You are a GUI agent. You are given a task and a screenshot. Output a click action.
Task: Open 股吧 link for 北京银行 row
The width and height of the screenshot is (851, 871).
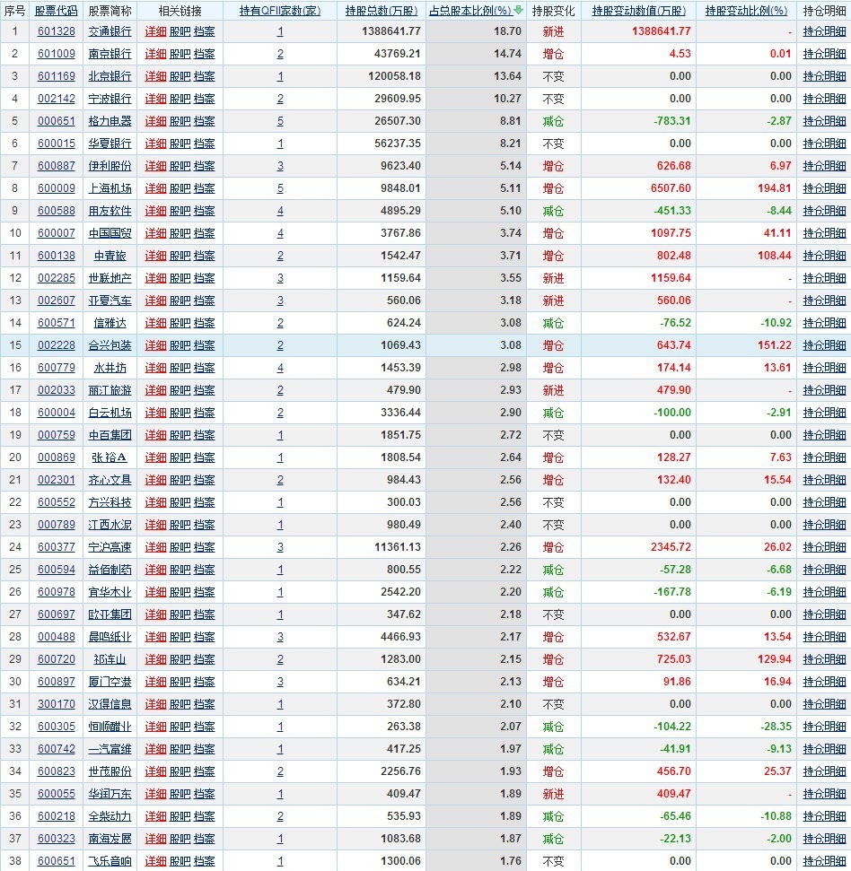click(180, 76)
